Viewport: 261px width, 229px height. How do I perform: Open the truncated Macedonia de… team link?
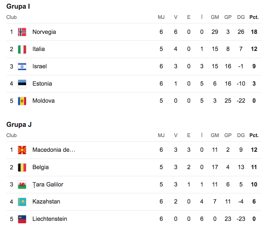tap(54, 150)
